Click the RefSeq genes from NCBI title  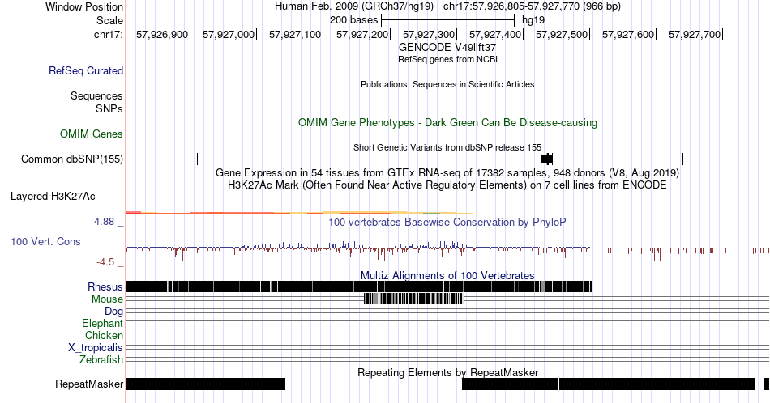coord(447,59)
